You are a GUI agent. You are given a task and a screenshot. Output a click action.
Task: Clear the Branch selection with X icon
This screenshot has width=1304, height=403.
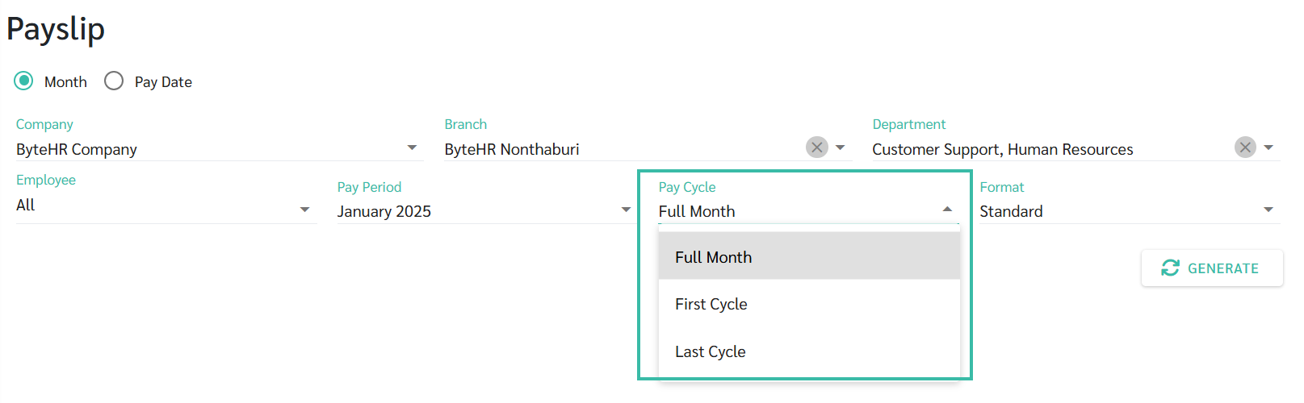pos(817,147)
